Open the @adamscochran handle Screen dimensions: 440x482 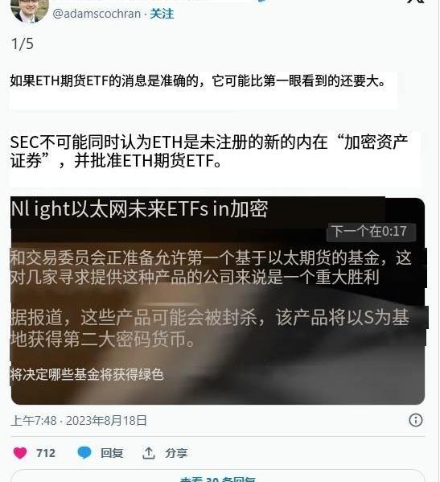point(97,14)
